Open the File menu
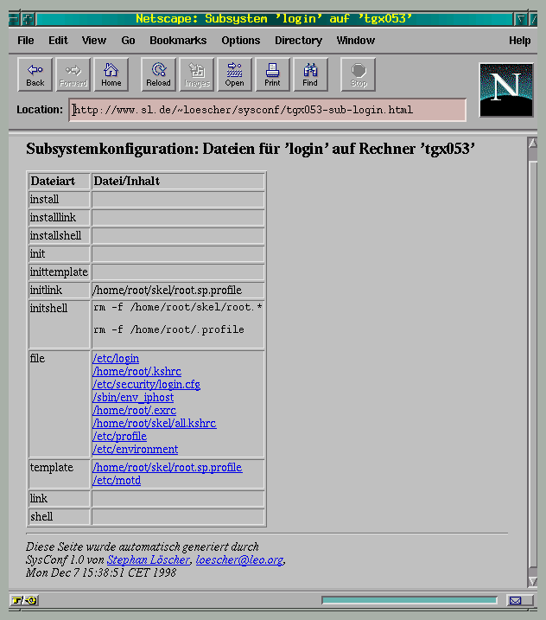This screenshot has width=546, height=620. (26, 41)
